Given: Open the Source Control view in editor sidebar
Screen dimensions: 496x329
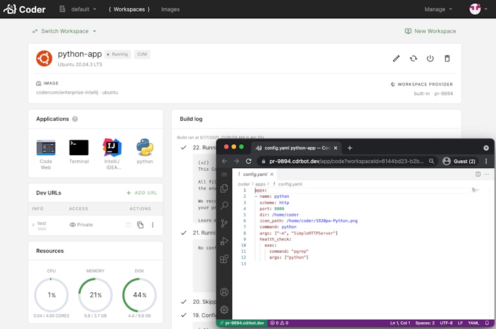Looking at the screenshot, I should click(224, 223).
